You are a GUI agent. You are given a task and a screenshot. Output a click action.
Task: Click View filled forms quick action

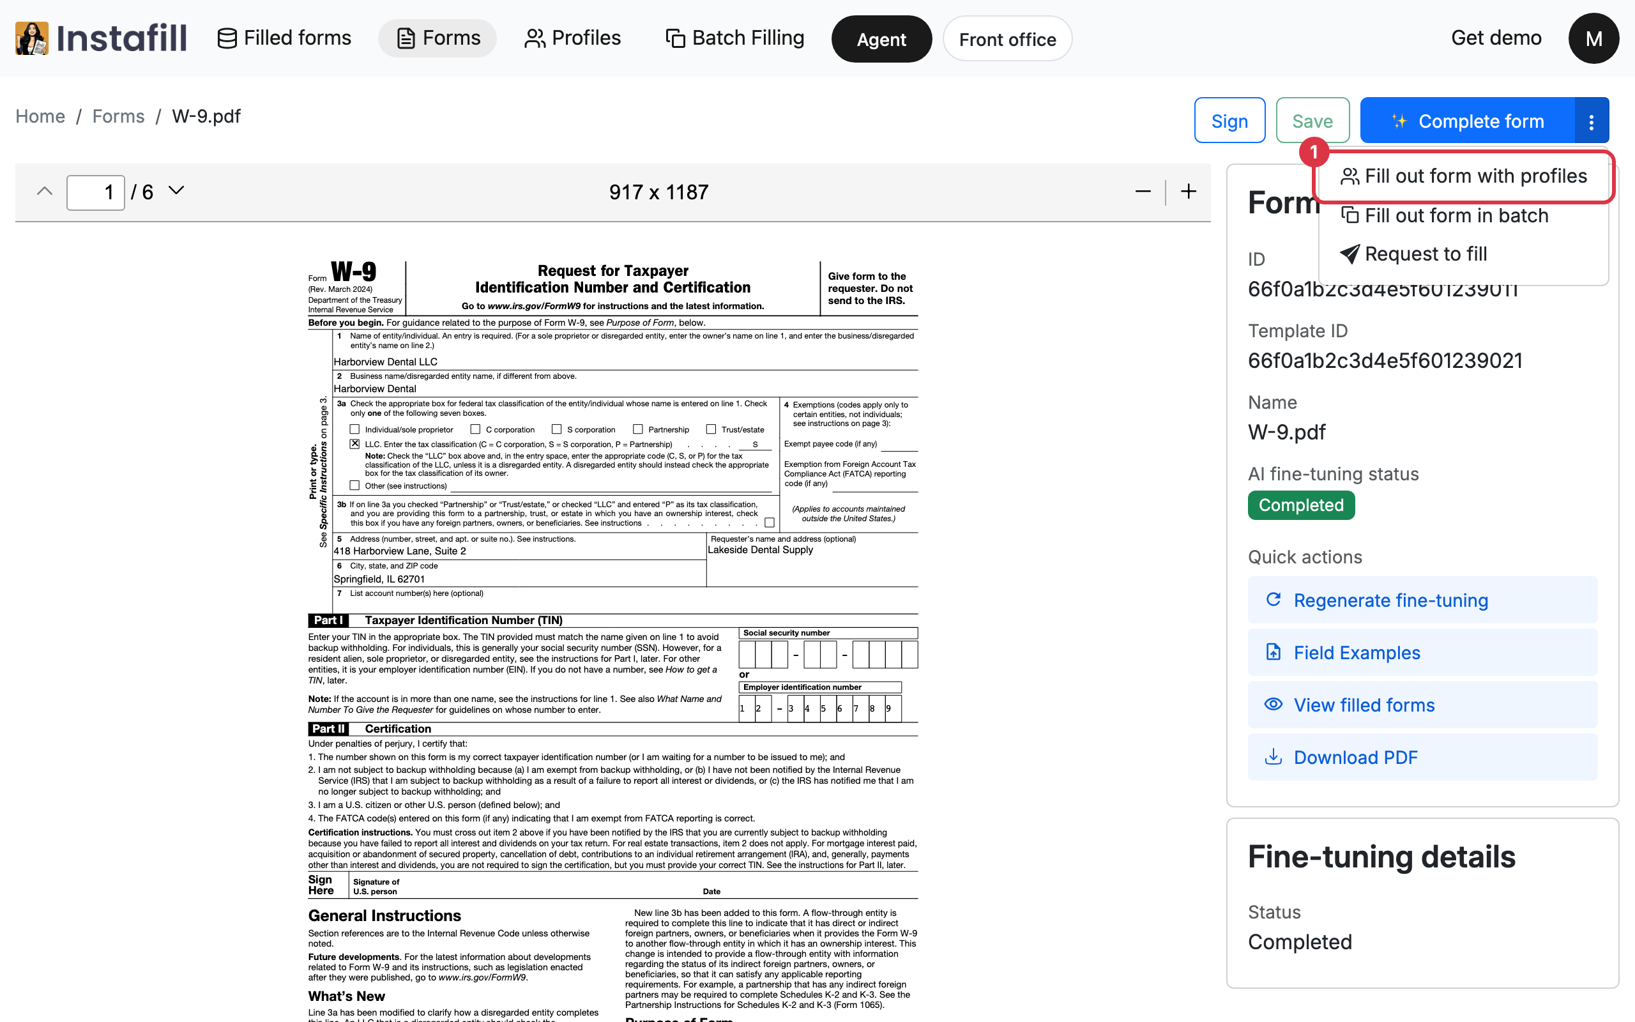pyautogui.click(x=1422, y=705)
